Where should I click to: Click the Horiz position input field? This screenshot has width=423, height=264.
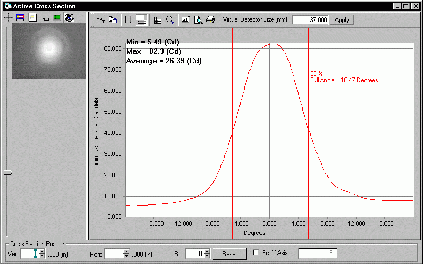pyautogui.click(x=114, y=254)
